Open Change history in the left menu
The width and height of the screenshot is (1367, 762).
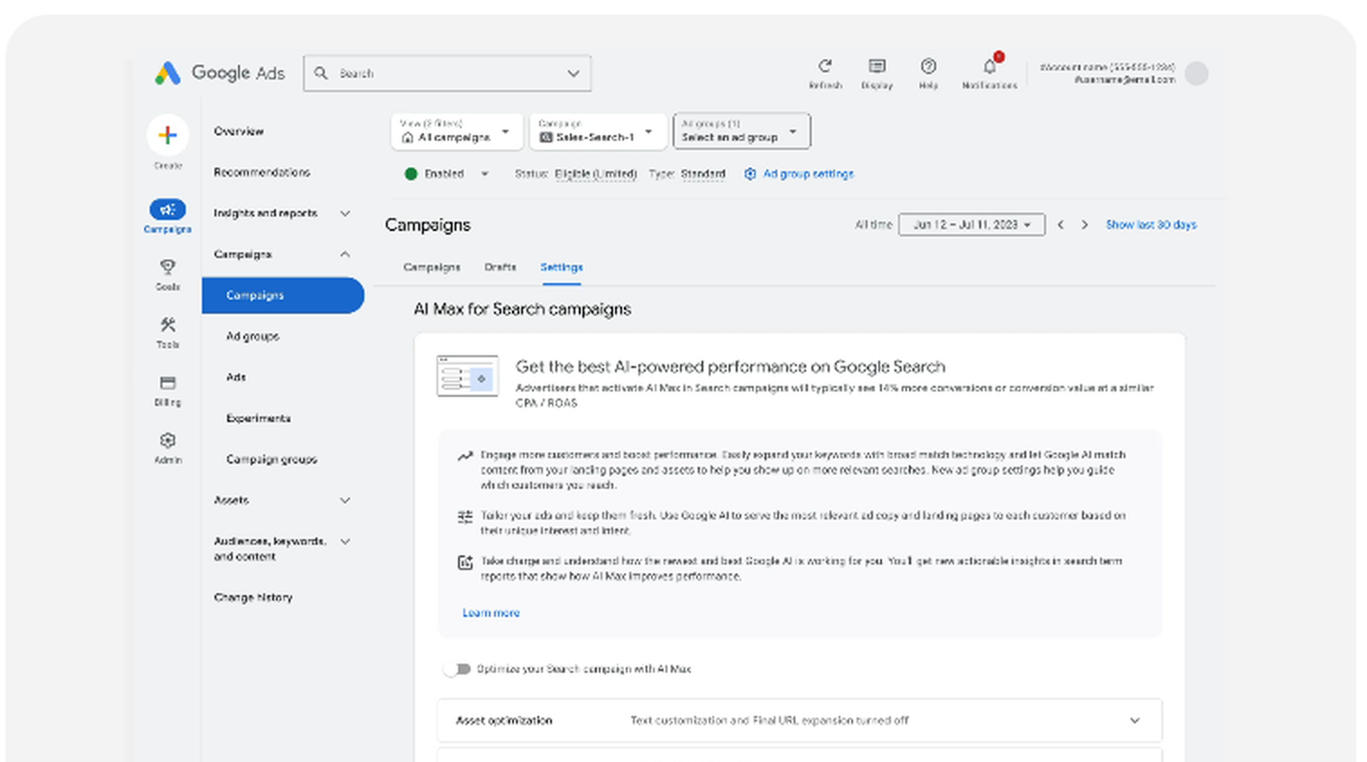(253, 598)
